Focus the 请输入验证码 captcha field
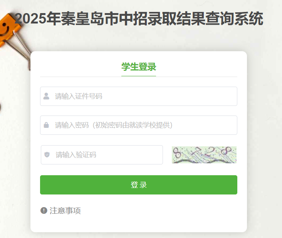The width and height of the screenshot is (282, 238). (102, 155)
